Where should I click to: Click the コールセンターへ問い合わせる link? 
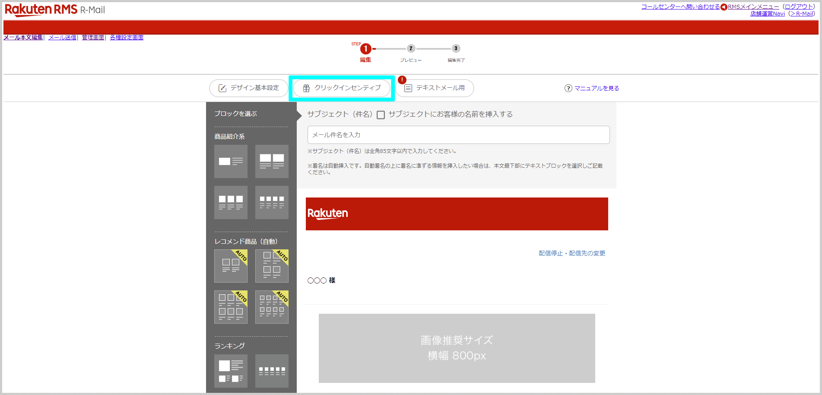pyautogui.click(x=681, y=6)
